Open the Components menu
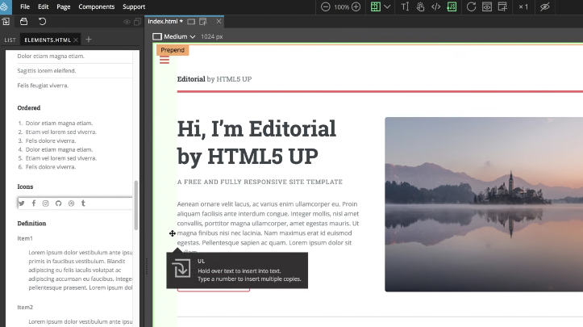 tap(96, 6)
